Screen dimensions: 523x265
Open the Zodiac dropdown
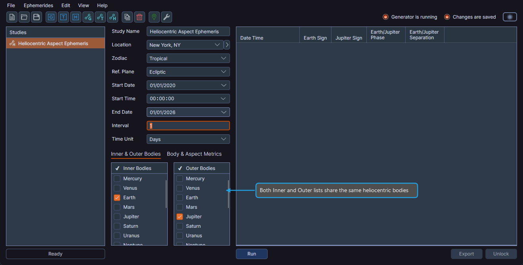[188, 58]
